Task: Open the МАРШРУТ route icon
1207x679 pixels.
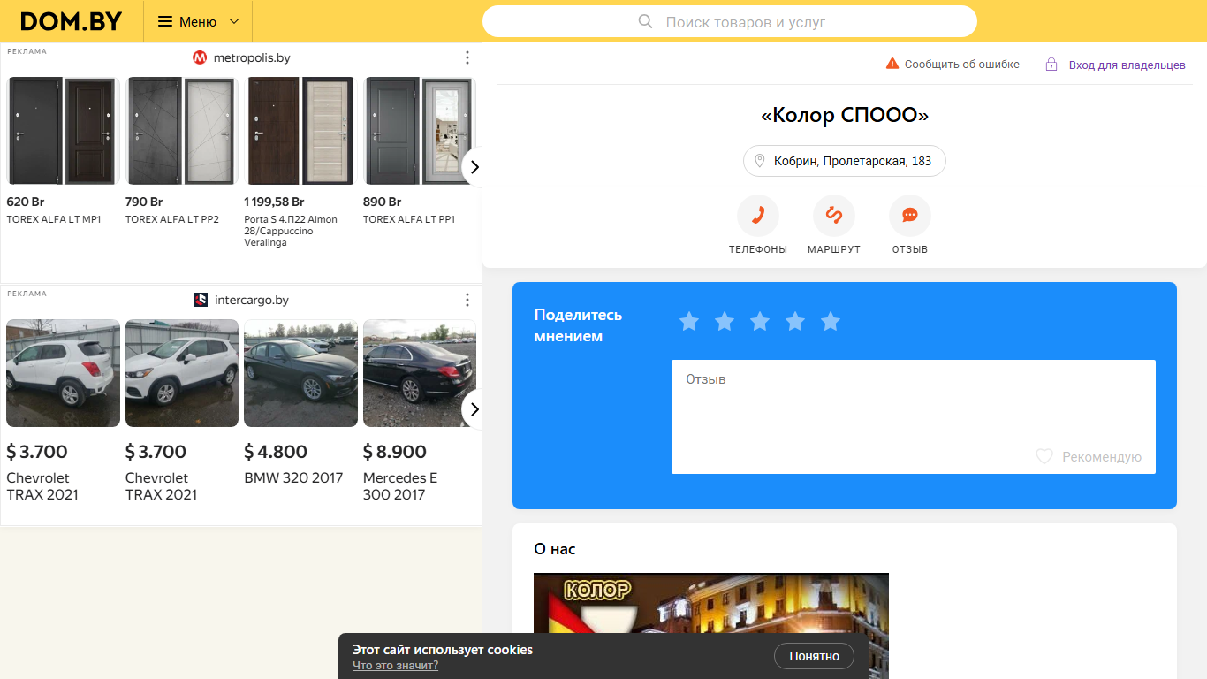Action: pyautogui.click(x=834, y=216)
